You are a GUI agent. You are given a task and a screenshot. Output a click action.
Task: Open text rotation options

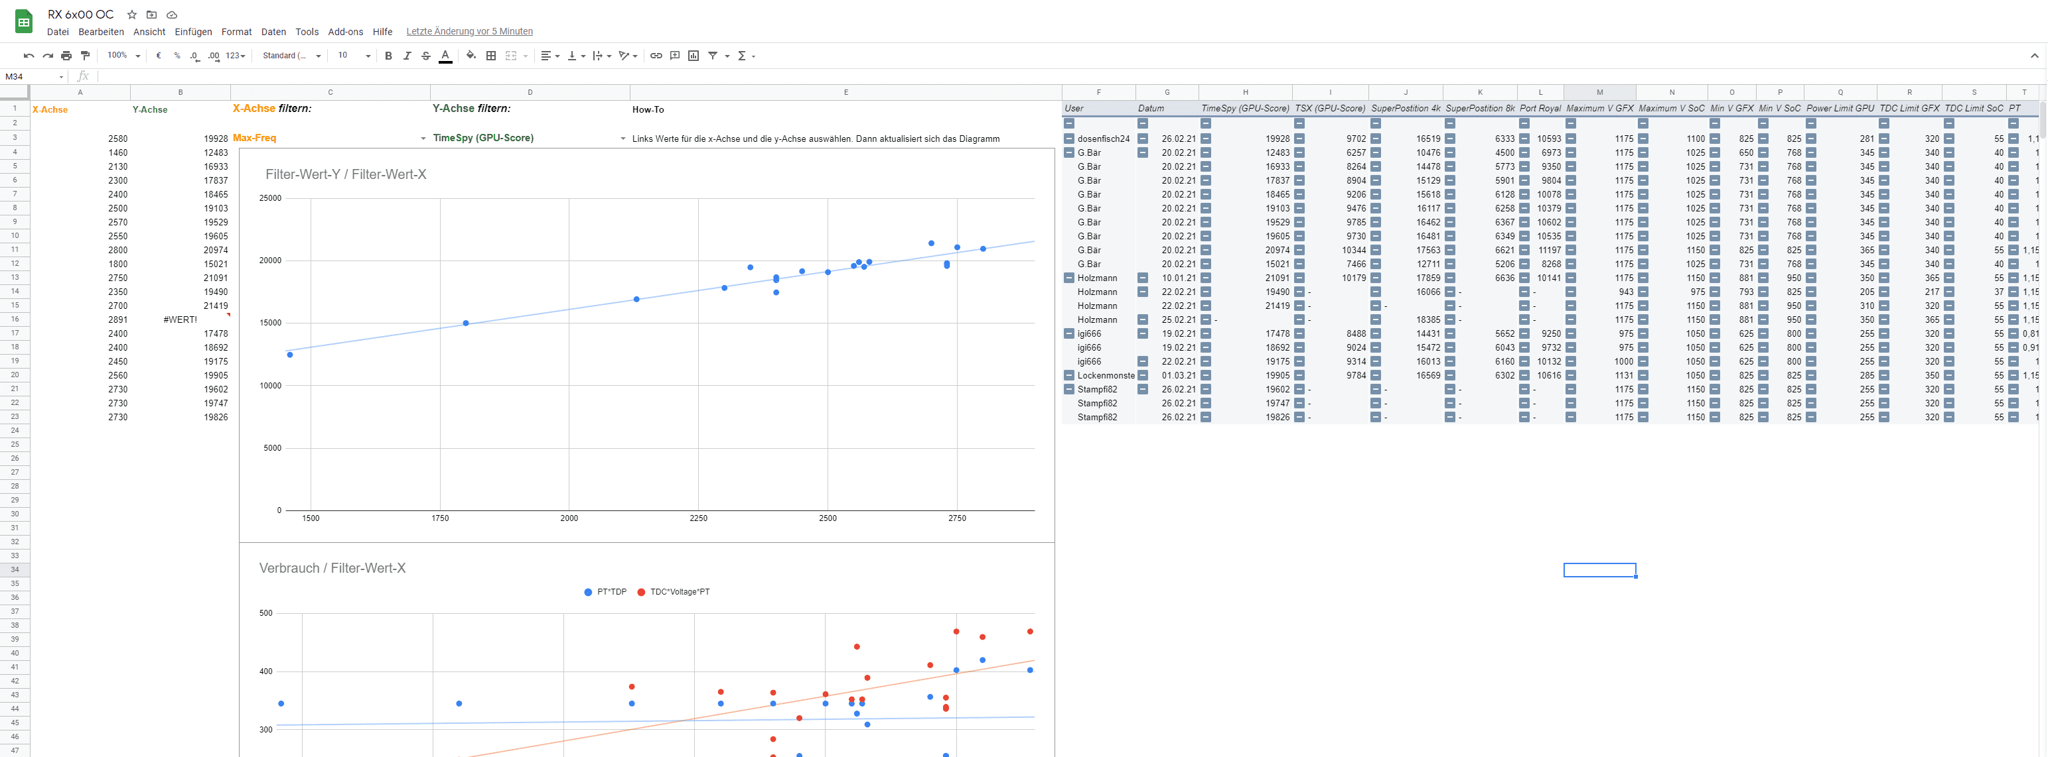(x=628, y=56)
